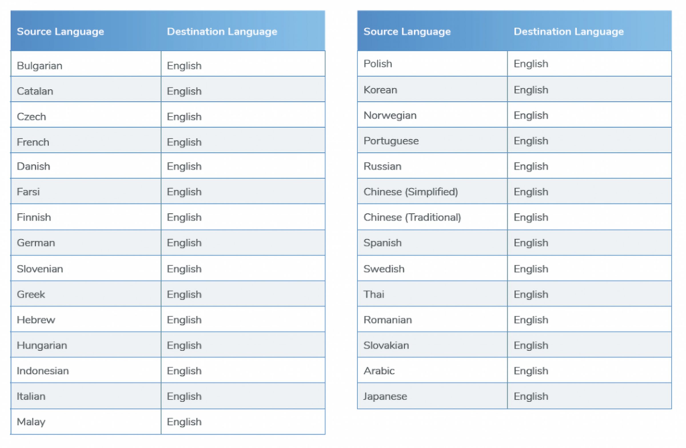Click English cell in the Thai row

(x=589, y=294)
